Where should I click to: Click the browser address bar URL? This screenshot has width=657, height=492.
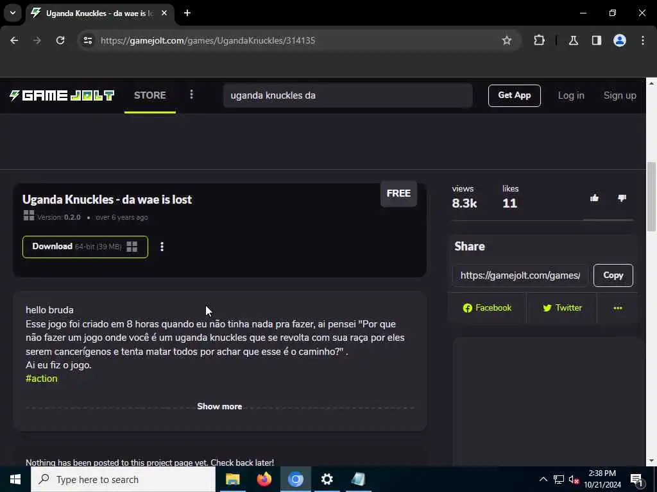[208, 40]
